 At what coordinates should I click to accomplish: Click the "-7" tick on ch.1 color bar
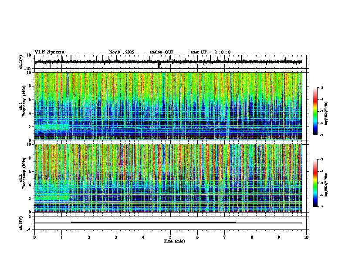tap(321, 135)
